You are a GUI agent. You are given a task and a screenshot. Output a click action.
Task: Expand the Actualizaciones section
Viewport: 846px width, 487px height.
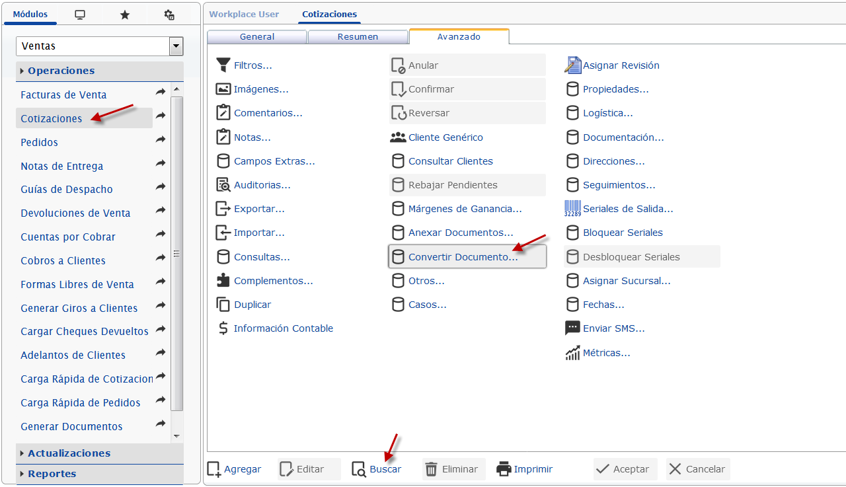coord(69,453)
